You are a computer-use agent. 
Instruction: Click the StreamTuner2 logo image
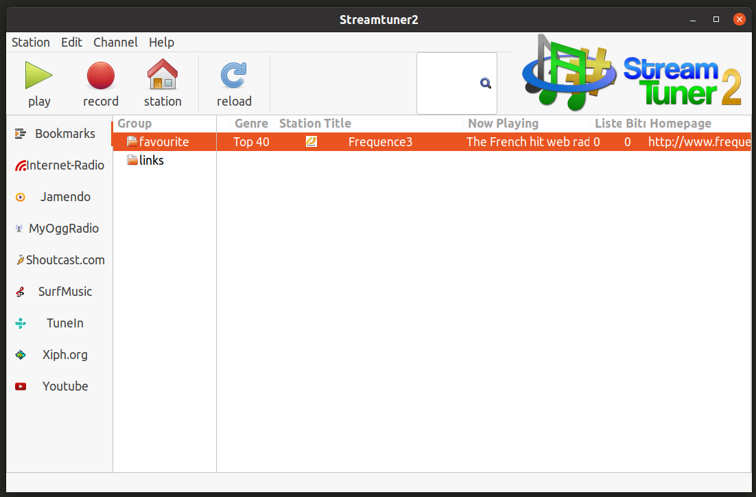[x=632, y=73]
